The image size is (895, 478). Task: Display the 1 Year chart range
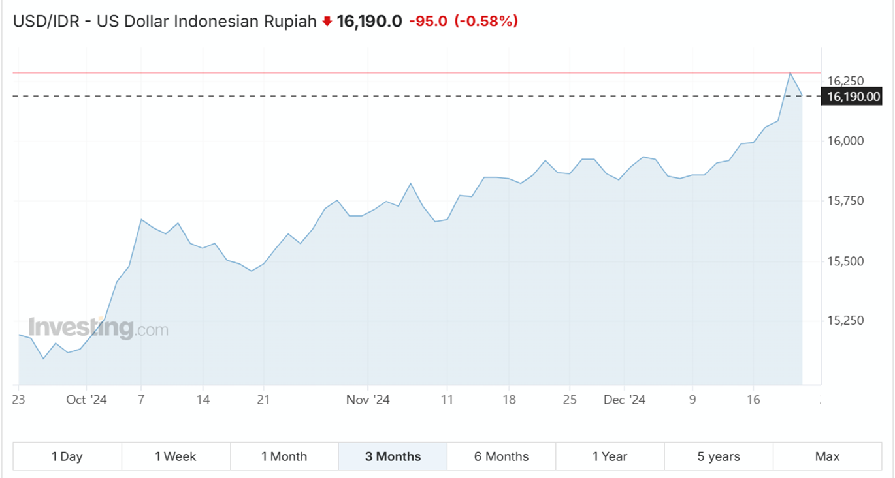[610, 456]
